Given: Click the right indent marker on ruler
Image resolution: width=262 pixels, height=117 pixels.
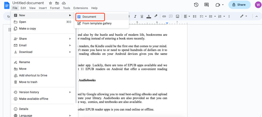Looking at the screenshot, I should [167, 23].
